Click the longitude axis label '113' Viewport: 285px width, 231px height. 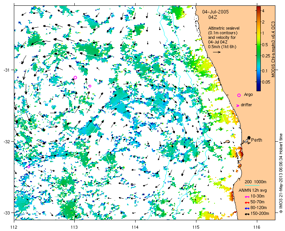(x=74, y=227)
